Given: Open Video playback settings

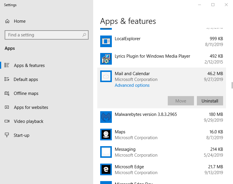Looking at the screenshot, I should pyautogui.click(x=29, y=121).
